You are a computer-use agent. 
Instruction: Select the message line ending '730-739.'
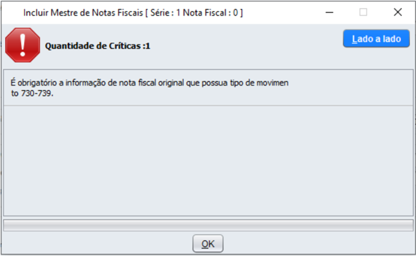[32, 93]
